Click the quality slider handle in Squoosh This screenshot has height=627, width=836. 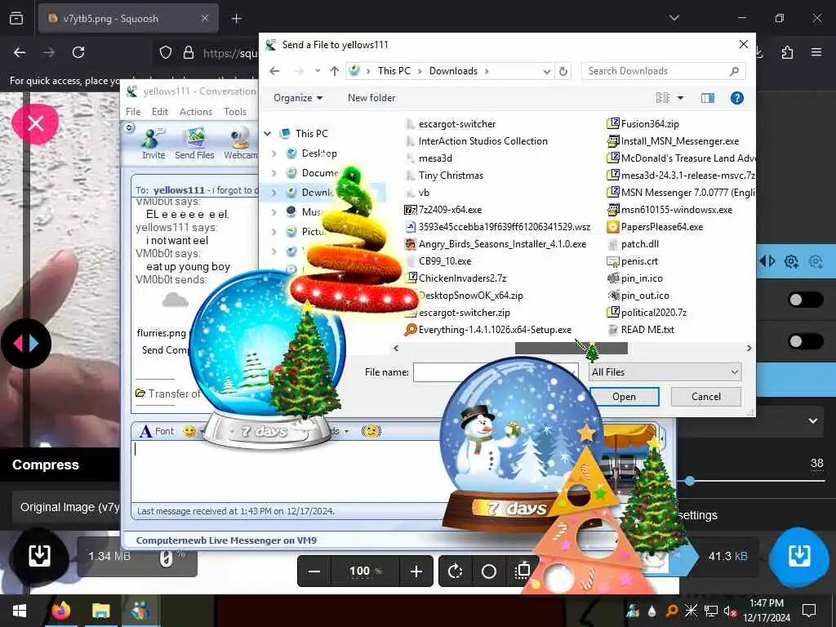(690, 481)
